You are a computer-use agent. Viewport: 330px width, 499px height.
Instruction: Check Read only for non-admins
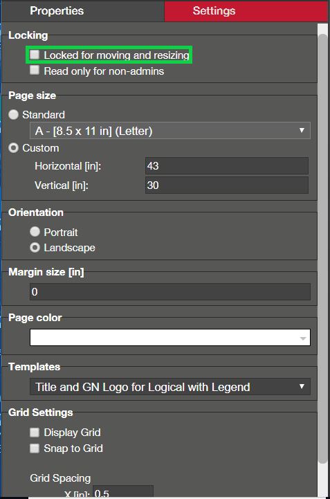[35, 71]
